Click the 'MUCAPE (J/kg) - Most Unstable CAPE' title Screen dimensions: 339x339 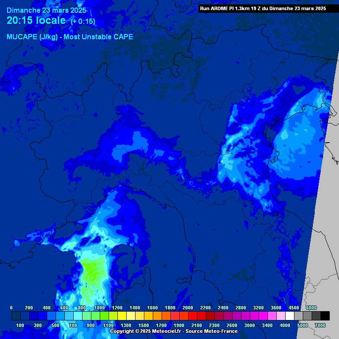tap(70, 37)
